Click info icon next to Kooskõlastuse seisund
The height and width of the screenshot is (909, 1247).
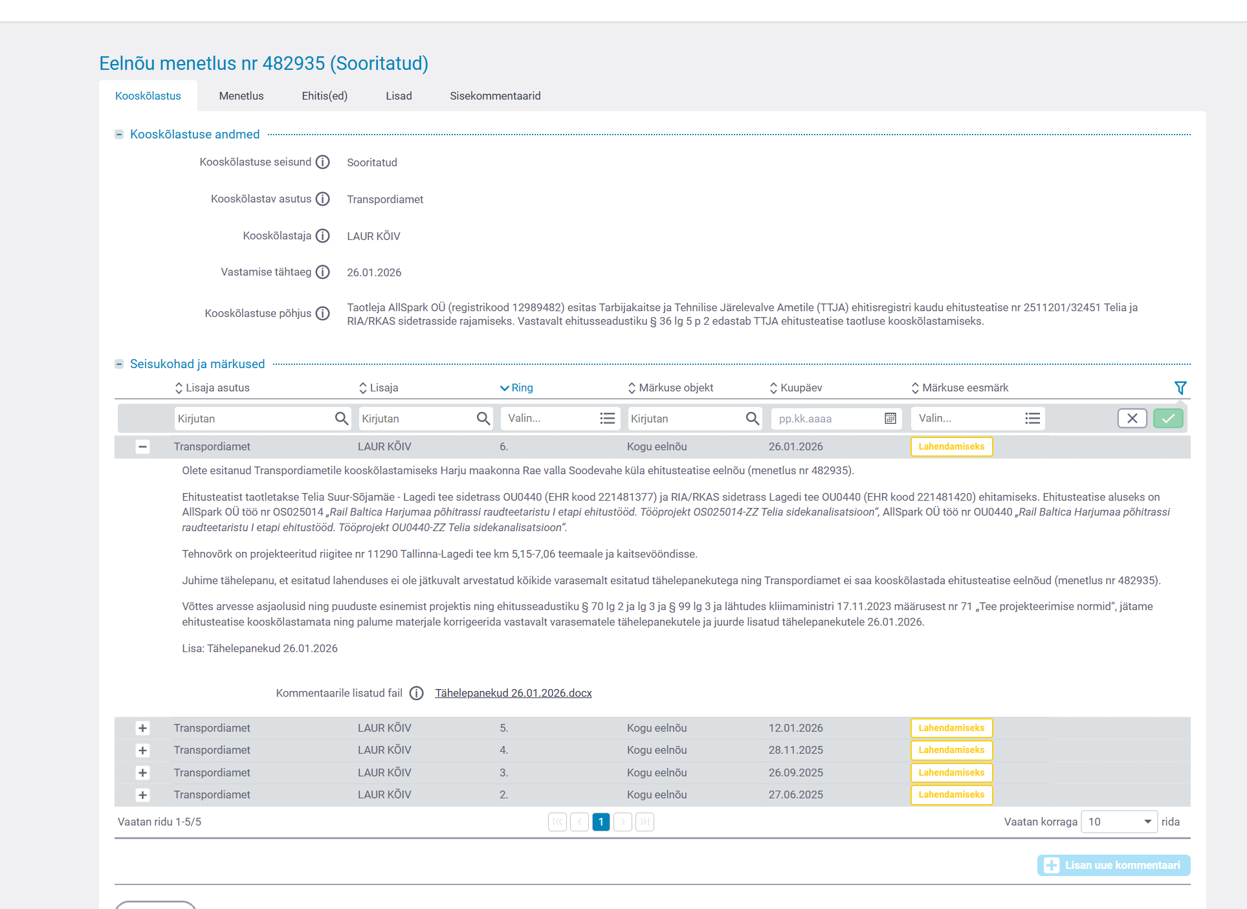(322, 162)
